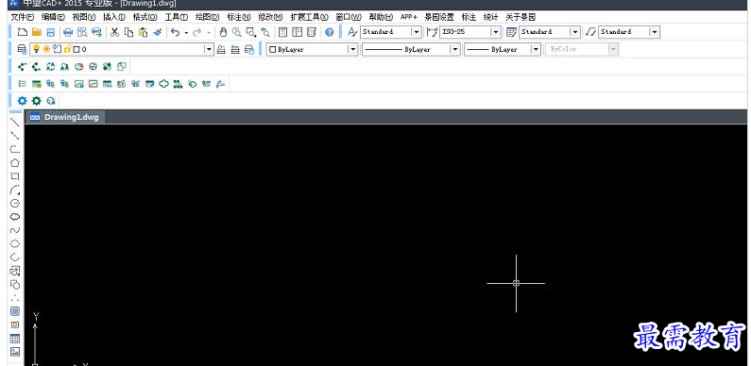
Task: Toggle layer freeze sun icon
Action: [x=46, y=49]
